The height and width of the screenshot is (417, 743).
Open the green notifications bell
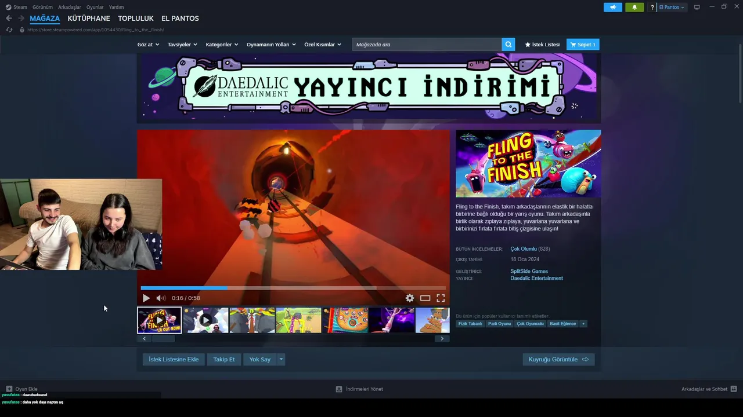(634, 7)
